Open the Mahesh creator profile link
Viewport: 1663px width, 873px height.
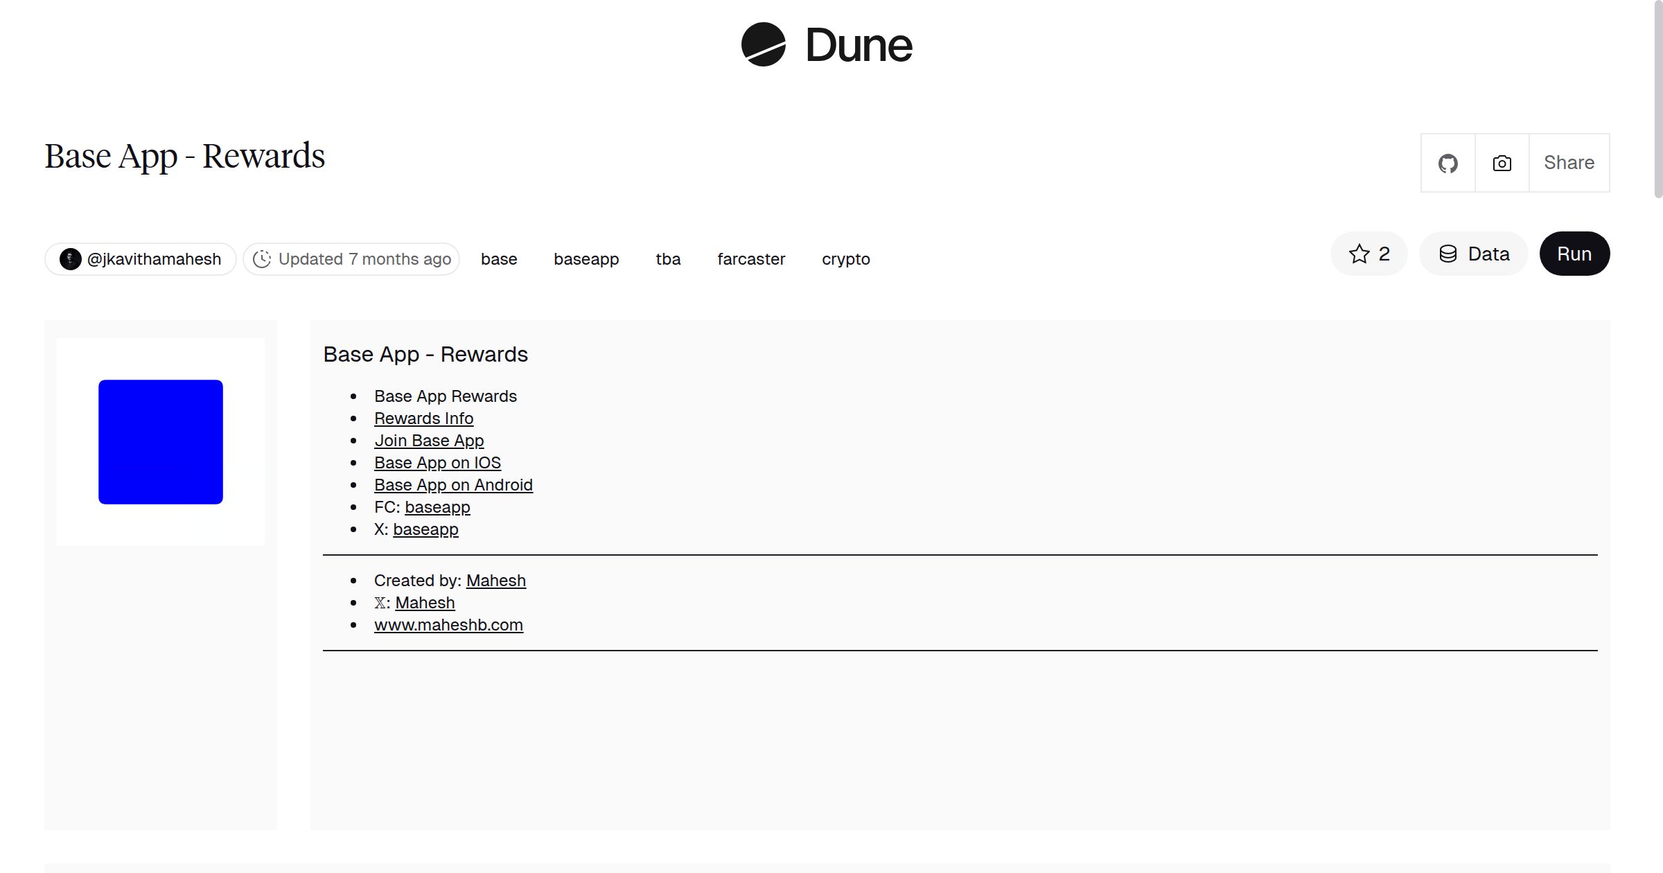click(495, 581)
